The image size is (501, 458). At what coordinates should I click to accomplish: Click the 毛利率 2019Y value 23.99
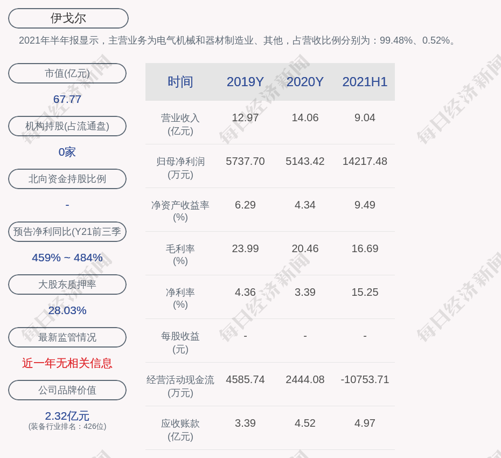pos(245,248)
